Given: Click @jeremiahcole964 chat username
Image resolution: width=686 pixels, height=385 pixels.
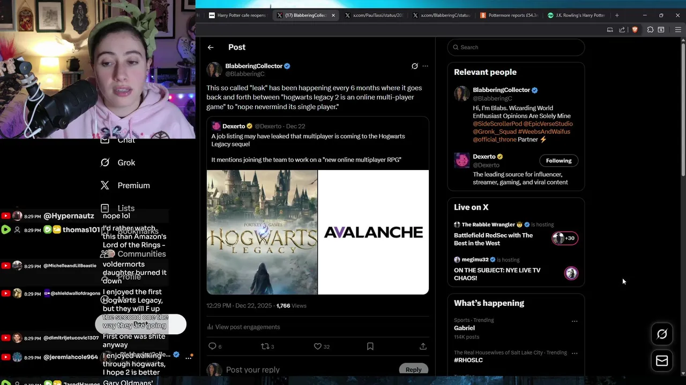Looking at the screenshot, I should click(x=71, y=357).
